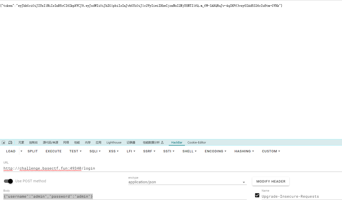342x200 pixels.
Task: Switch to the Cookie-Editor tab
Action: (197, 142)
